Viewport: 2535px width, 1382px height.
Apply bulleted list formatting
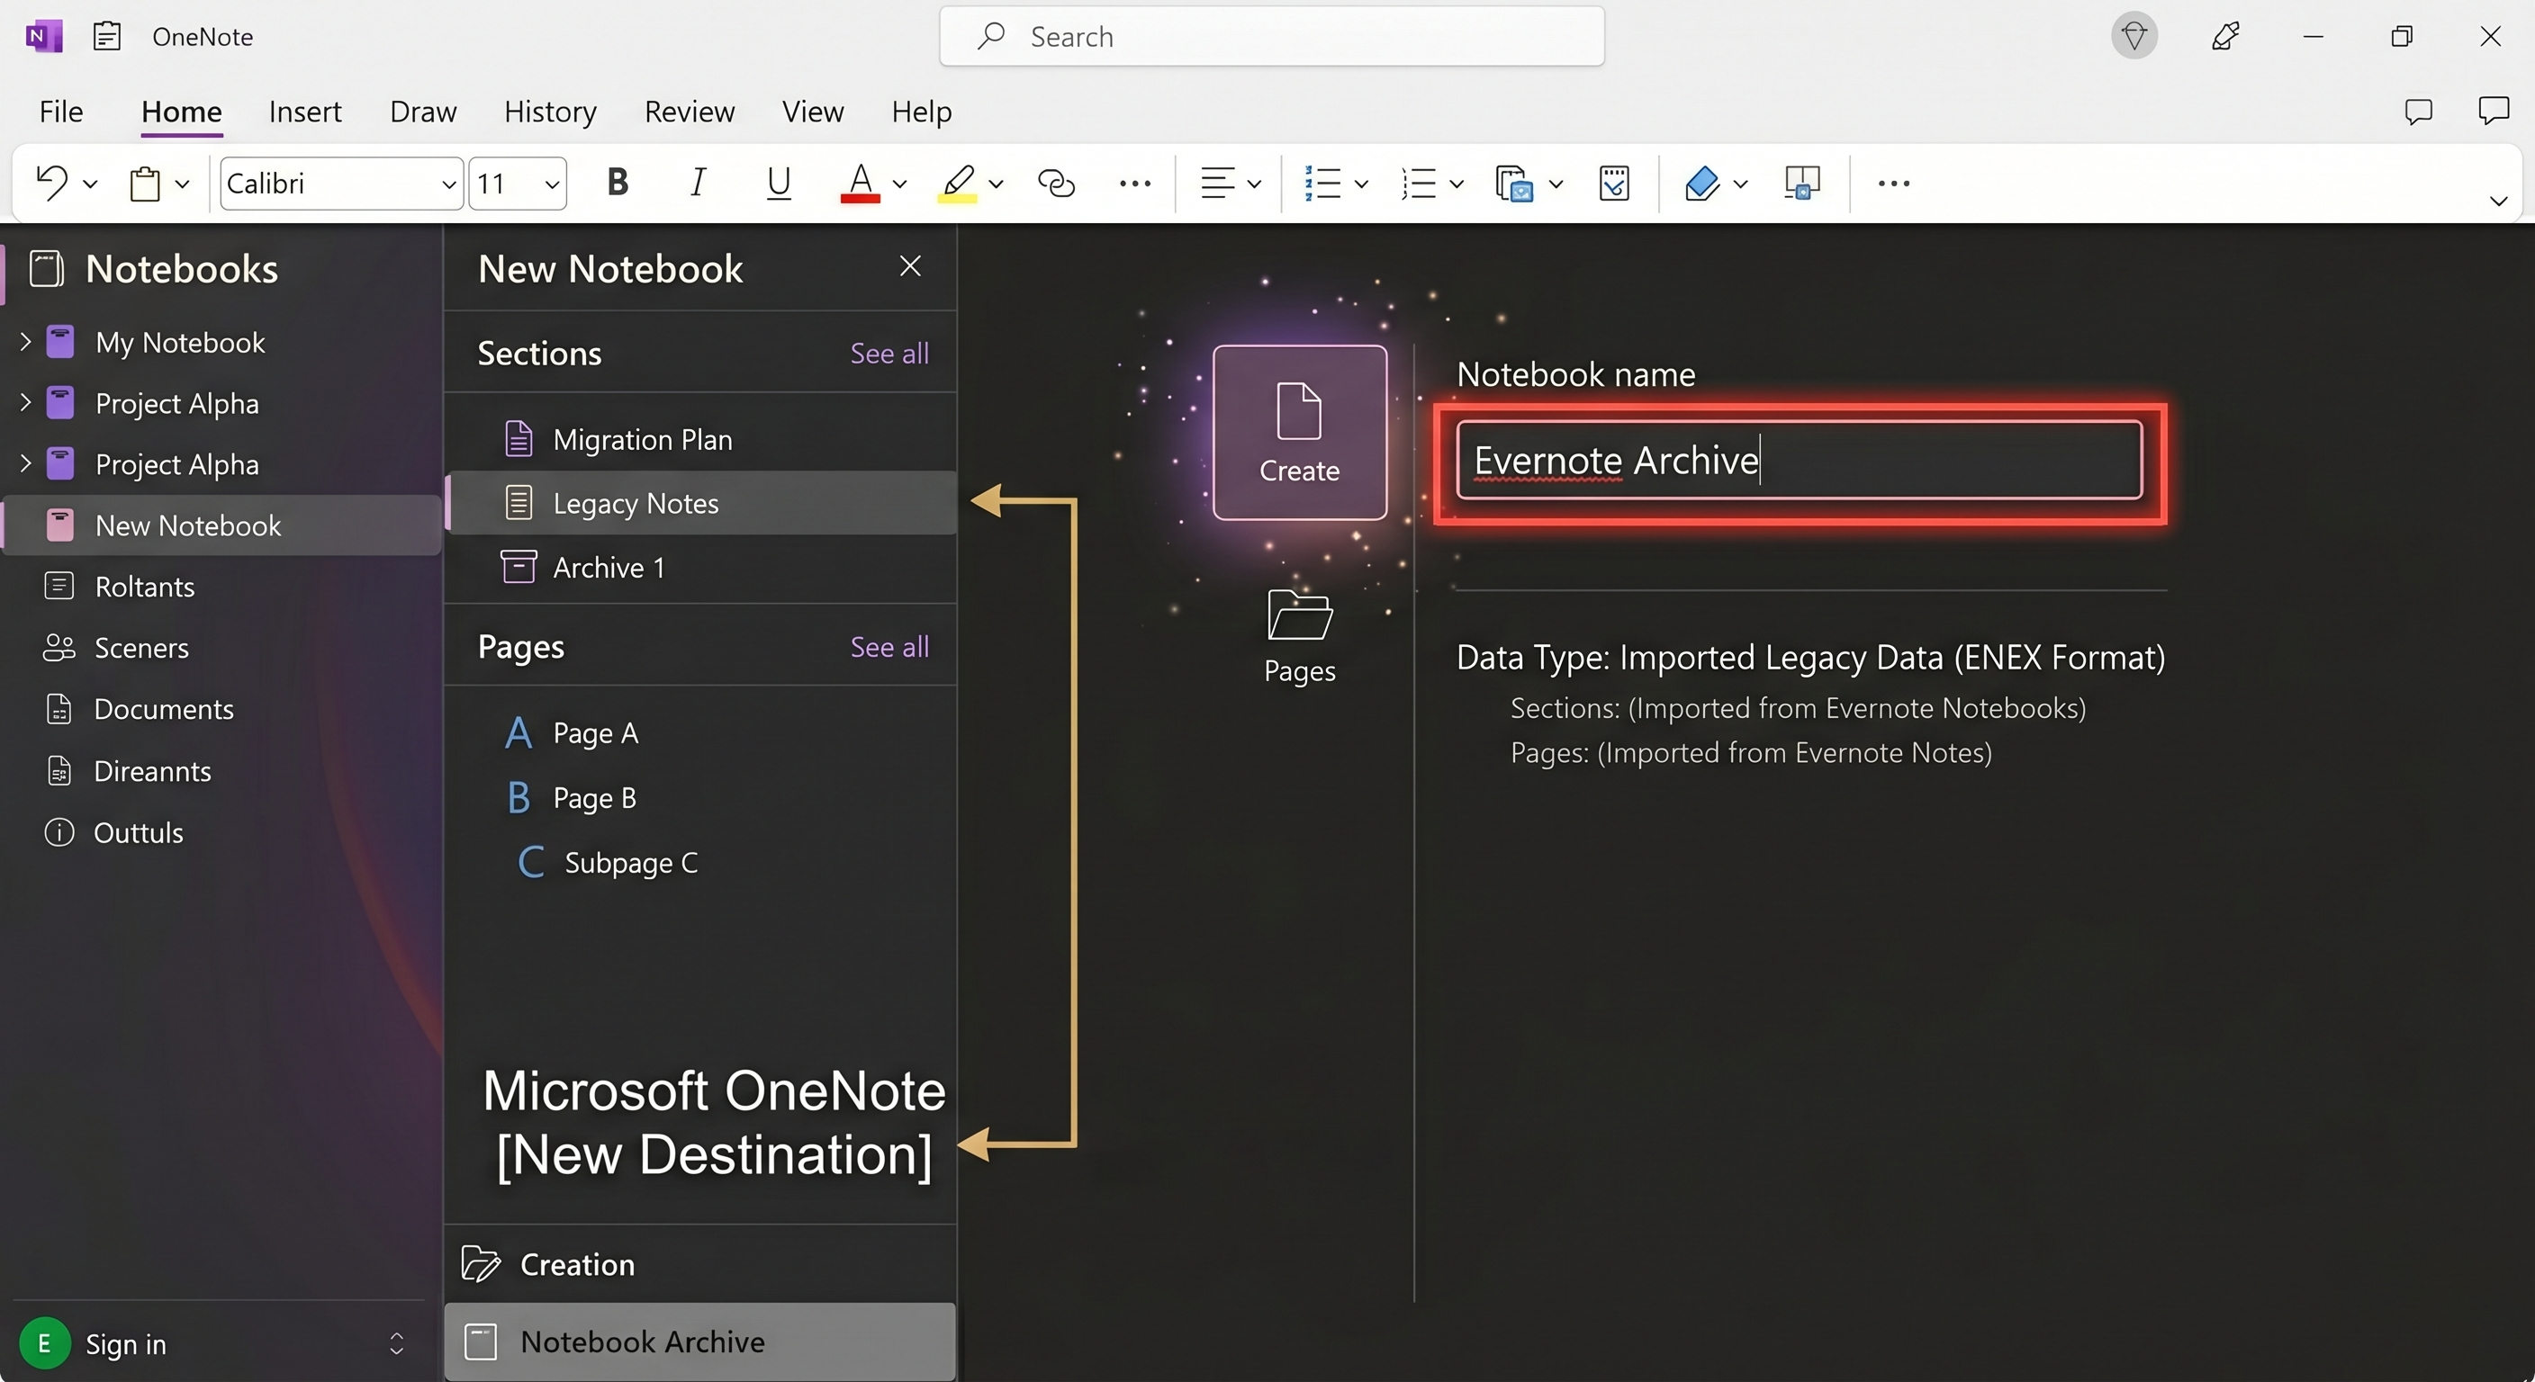point(1322,183)
